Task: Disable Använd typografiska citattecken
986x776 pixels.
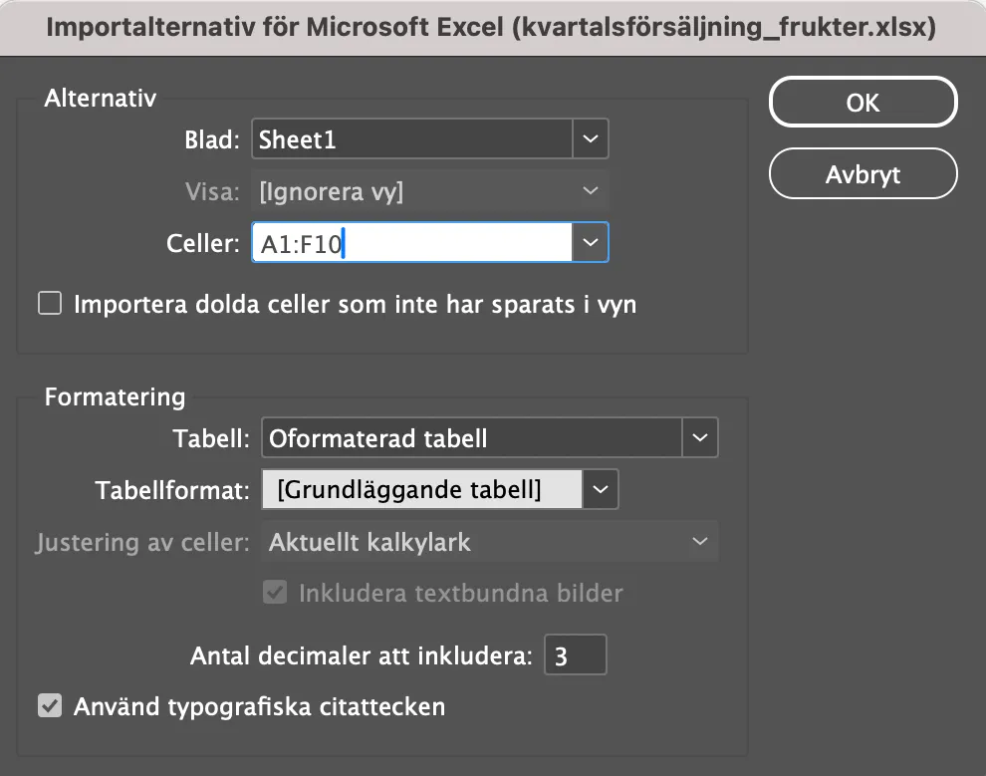Action: coord(49,706)
